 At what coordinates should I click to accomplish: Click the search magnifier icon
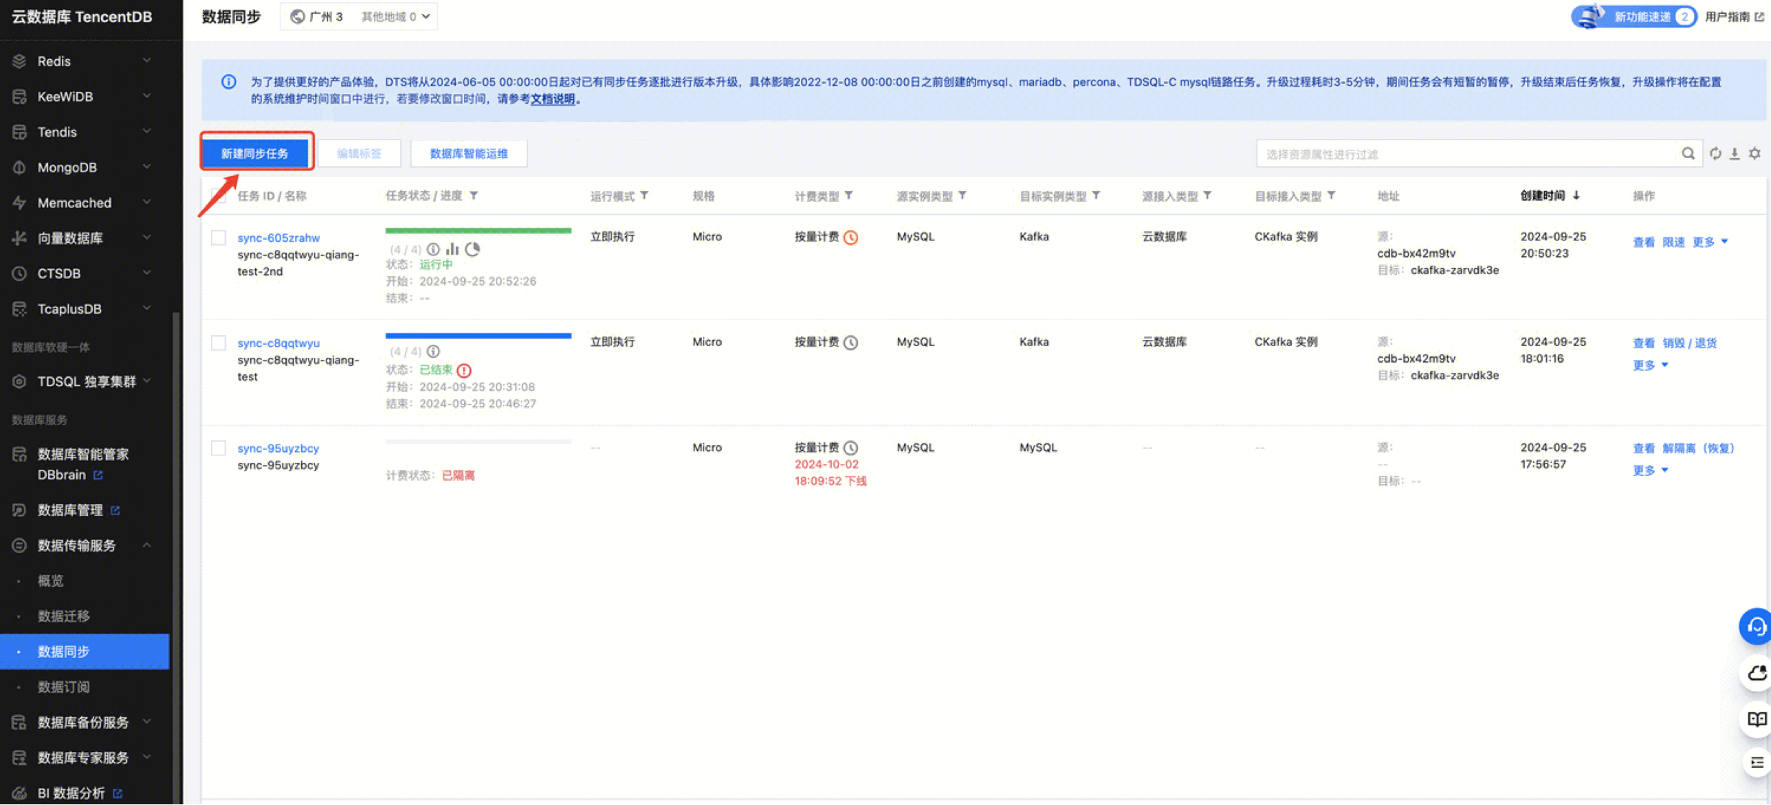pyautogui.click(x=1688, y=154)
